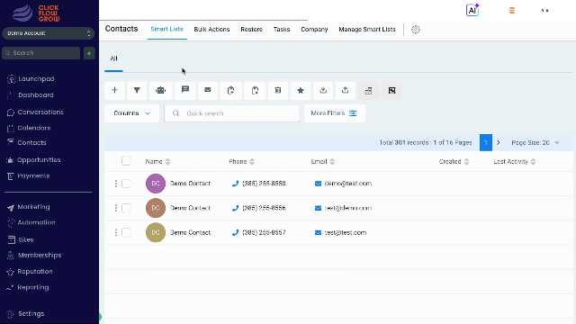Image resolution: width=576 pixels, height=324 pixels.
Task: Click the send review request star icon
Action: point(301,90)
